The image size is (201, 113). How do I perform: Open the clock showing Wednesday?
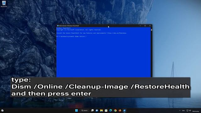tap(196, 111)
